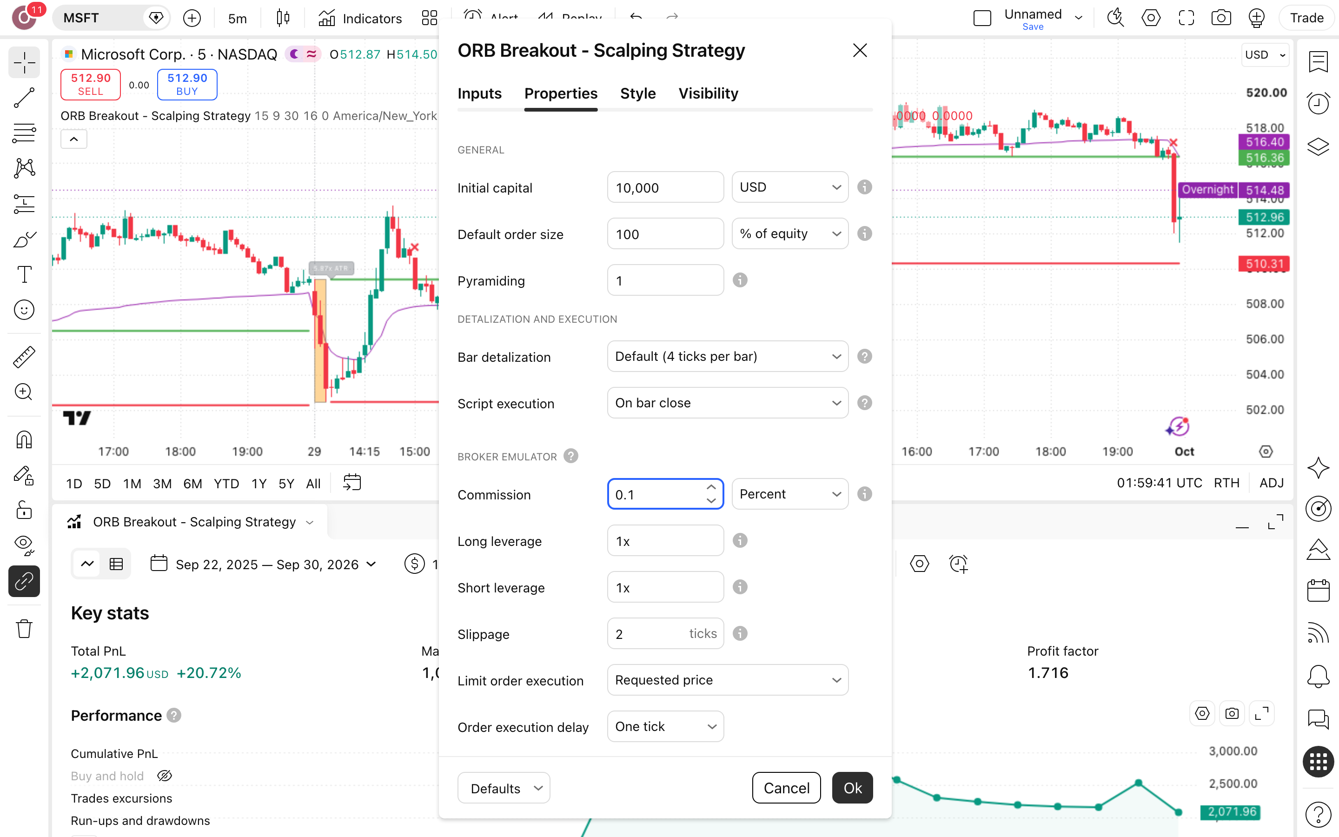Activate the zoom in tool
The image size is (1339, 837).
(x=24, y=392)
